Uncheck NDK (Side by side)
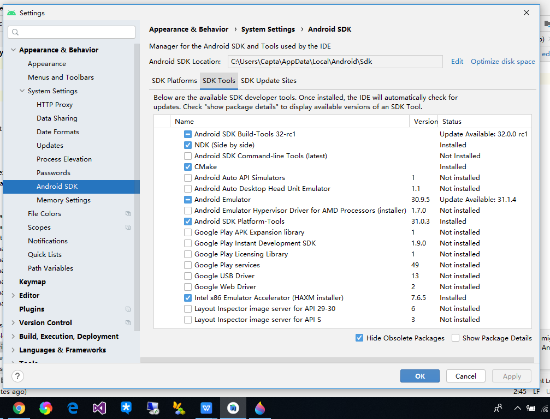 [188, 145]
